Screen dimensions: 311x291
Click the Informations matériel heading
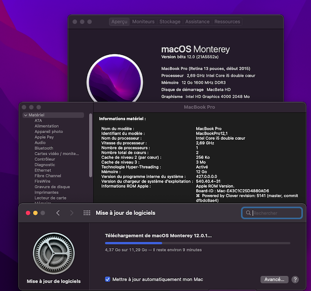(x=122, y=119)
